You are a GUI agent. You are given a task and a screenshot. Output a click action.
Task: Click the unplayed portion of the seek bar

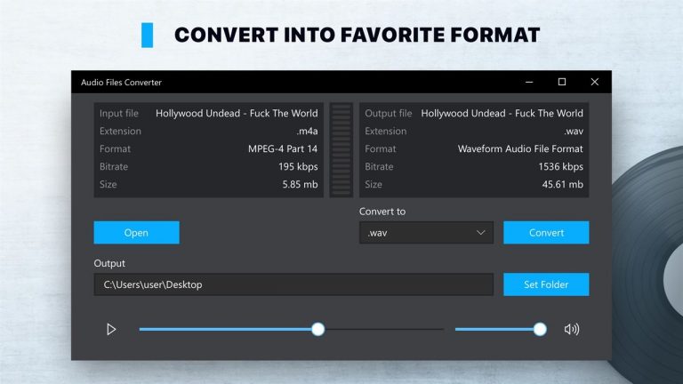384,329
